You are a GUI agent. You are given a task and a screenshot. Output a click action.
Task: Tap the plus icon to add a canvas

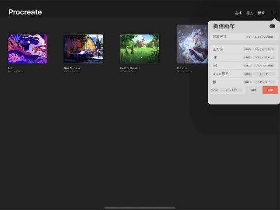point(274,13)
